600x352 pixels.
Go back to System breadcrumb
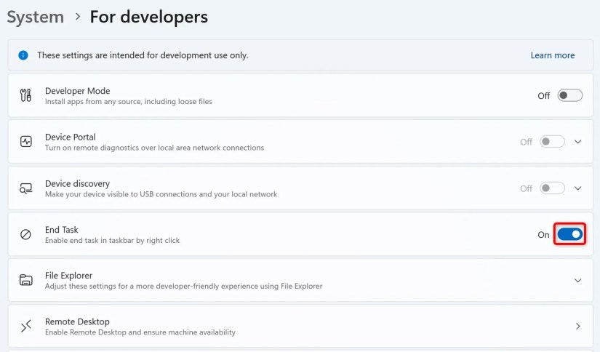(35, 17)
